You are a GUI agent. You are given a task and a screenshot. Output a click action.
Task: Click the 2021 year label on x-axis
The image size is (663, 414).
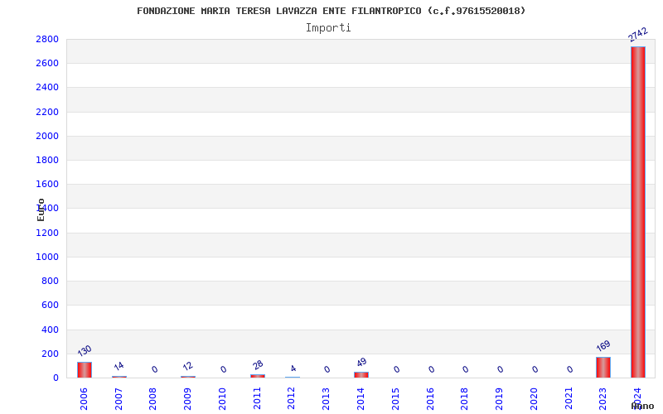(x=569, y=398)
